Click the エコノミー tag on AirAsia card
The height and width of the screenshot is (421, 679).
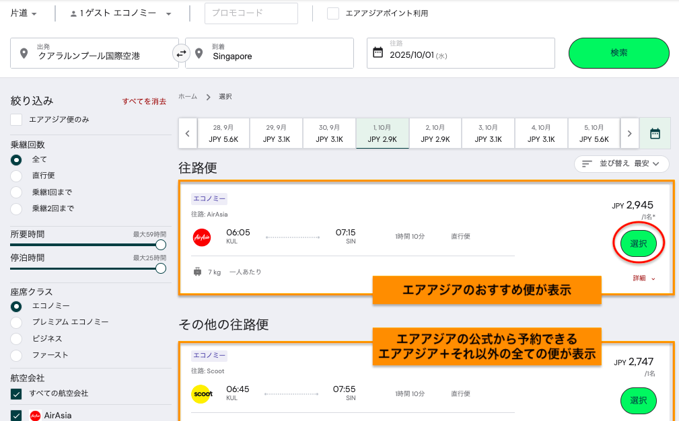(209, 198)
